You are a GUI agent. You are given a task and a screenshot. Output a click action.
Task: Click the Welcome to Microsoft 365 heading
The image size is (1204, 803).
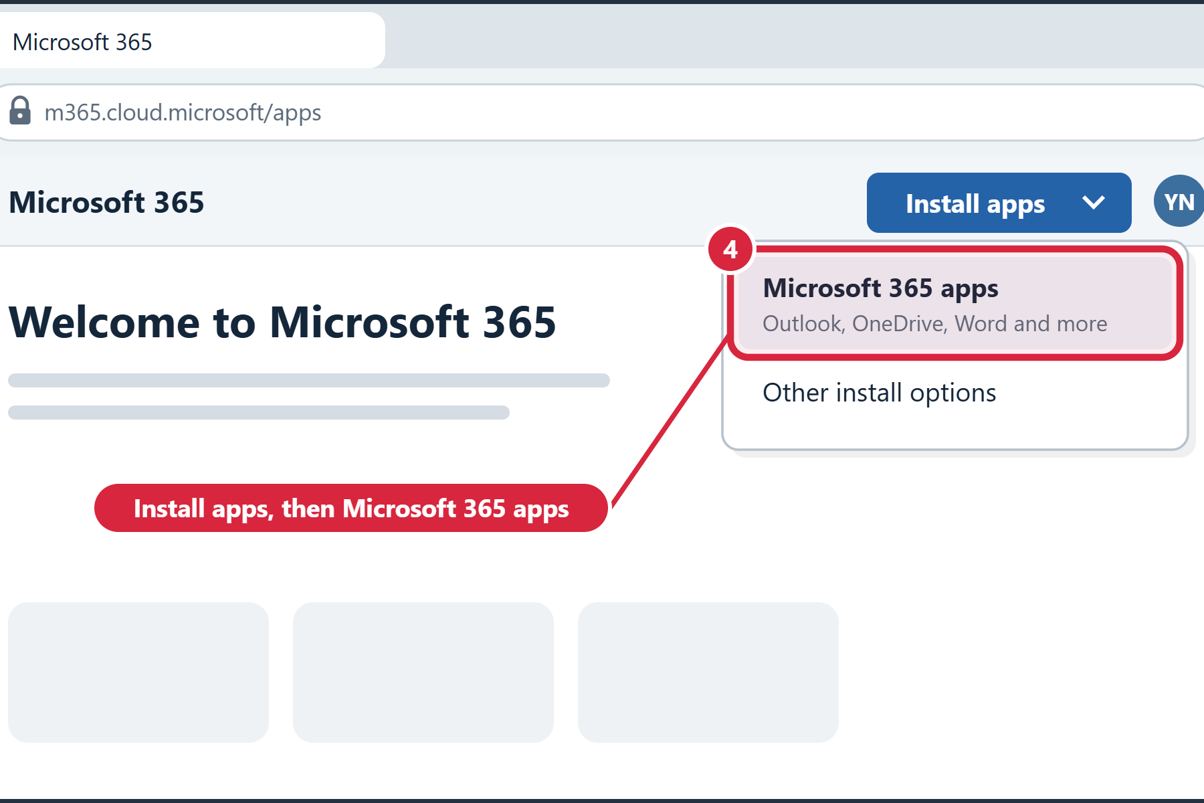[x=282, y=322]
